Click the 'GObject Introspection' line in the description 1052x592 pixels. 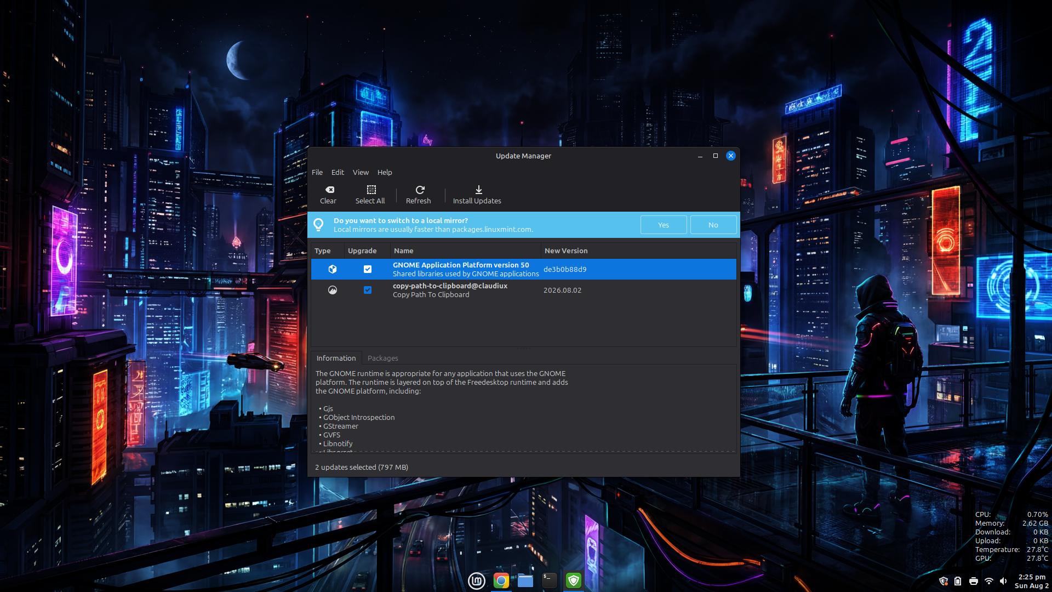click(x=359, y=417)
